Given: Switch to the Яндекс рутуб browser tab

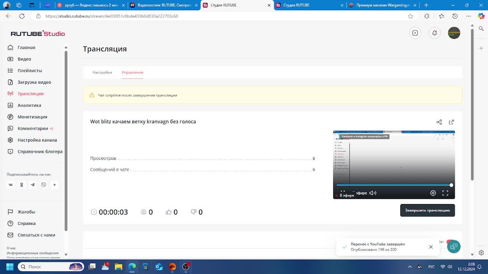Looking at the screenshot, I should click(x=91, y=5).
